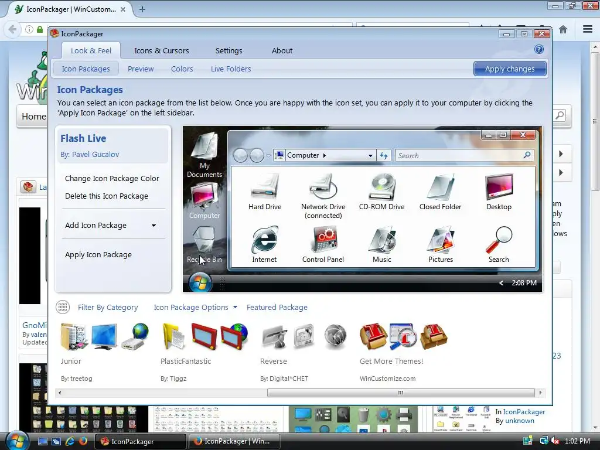Screen dimensions: 600x450
Task: Click the CD-ROM Drive preview icon
Action: click(x=382, y=187)
